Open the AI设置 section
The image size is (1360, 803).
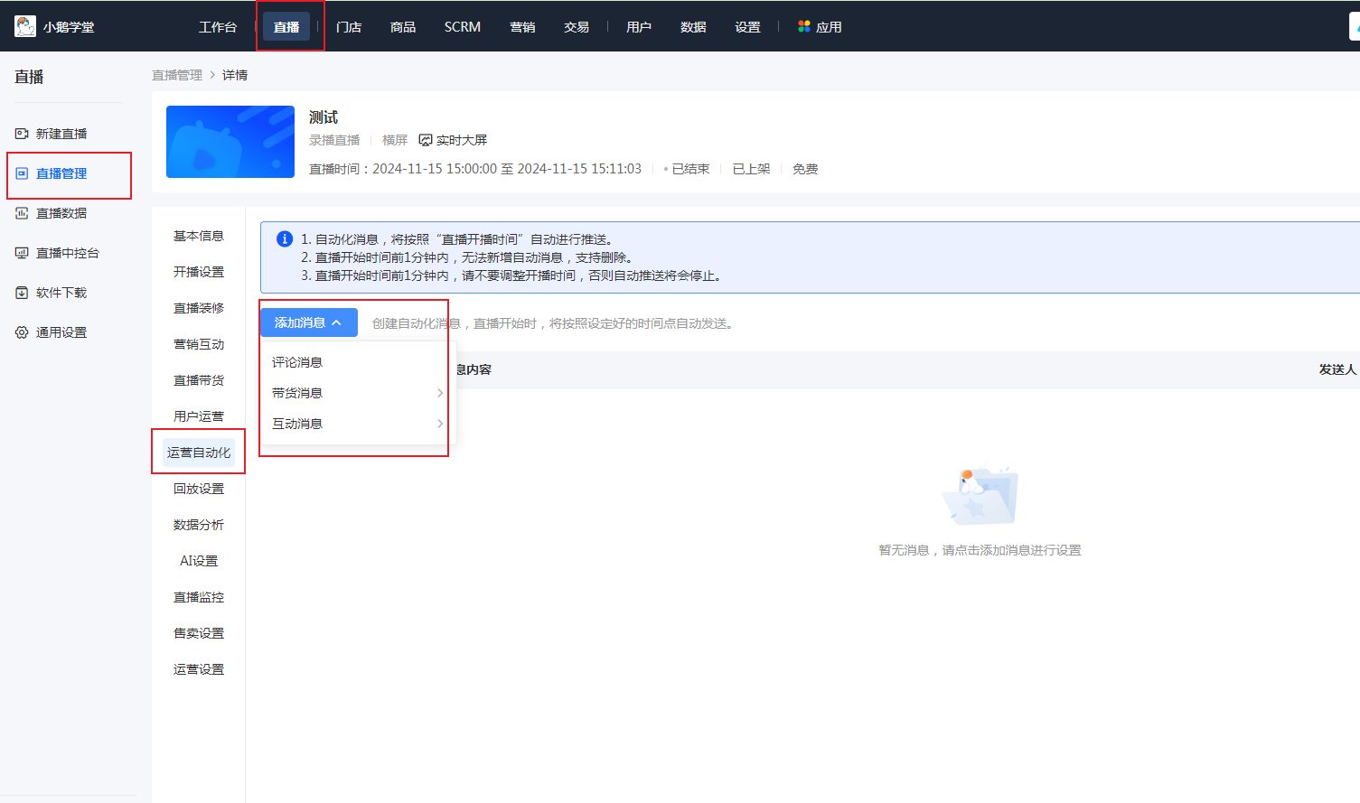[x=198, y=560]
